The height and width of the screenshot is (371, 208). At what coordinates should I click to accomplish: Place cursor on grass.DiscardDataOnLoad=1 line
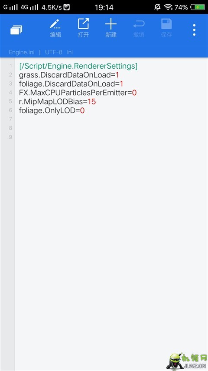coord(69,75)
